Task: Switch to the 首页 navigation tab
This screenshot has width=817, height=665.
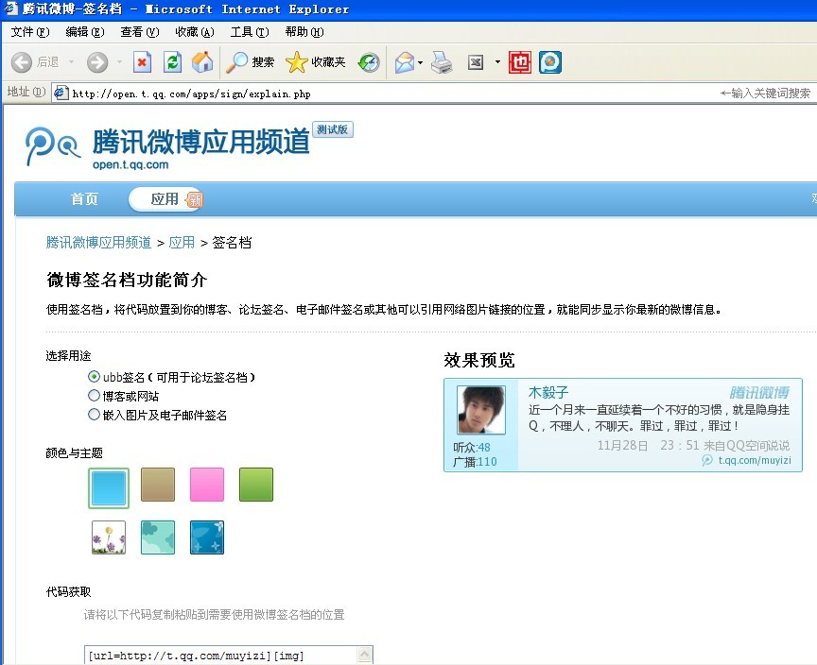Action: [x=84, y=198]
